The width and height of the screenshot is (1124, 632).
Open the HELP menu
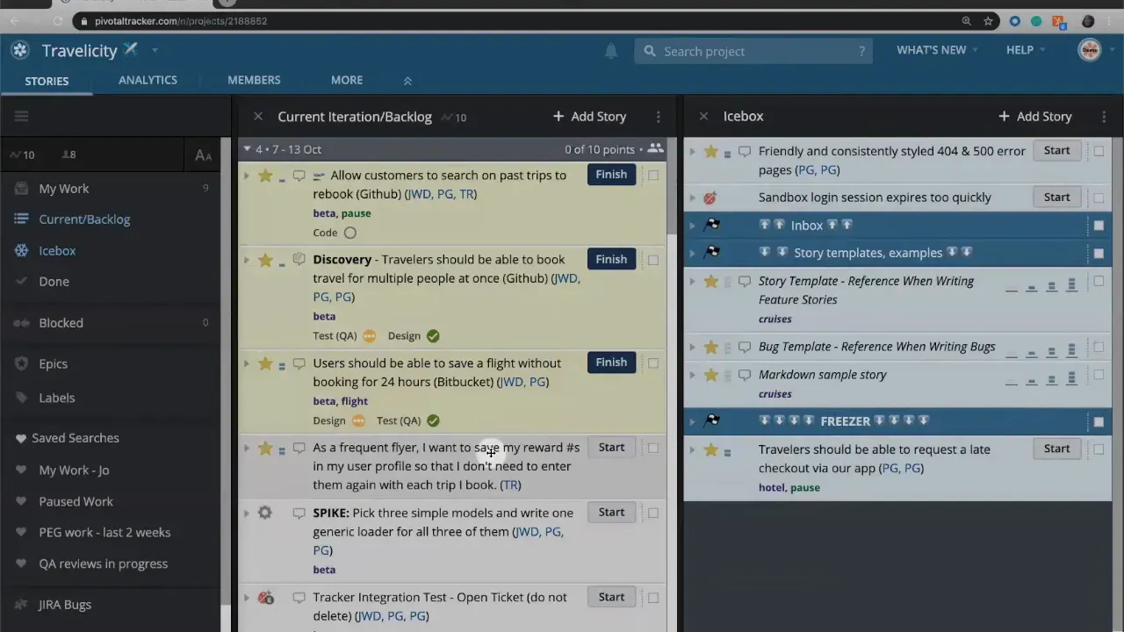(1020, 50)
